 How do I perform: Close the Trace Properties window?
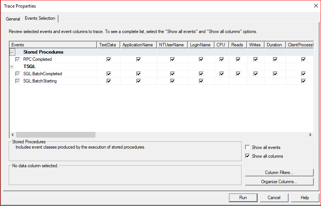tap(316, 6)
